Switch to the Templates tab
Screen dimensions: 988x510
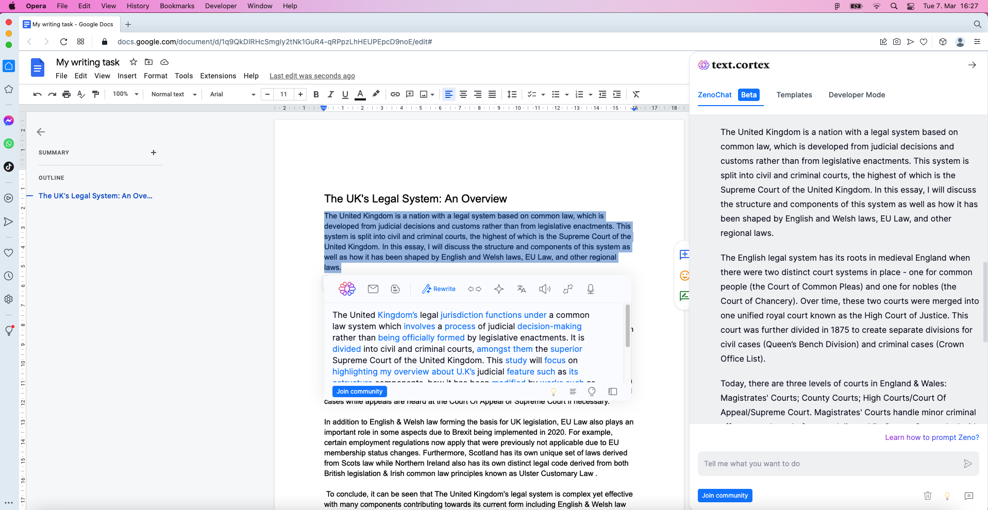pos(794,95)
